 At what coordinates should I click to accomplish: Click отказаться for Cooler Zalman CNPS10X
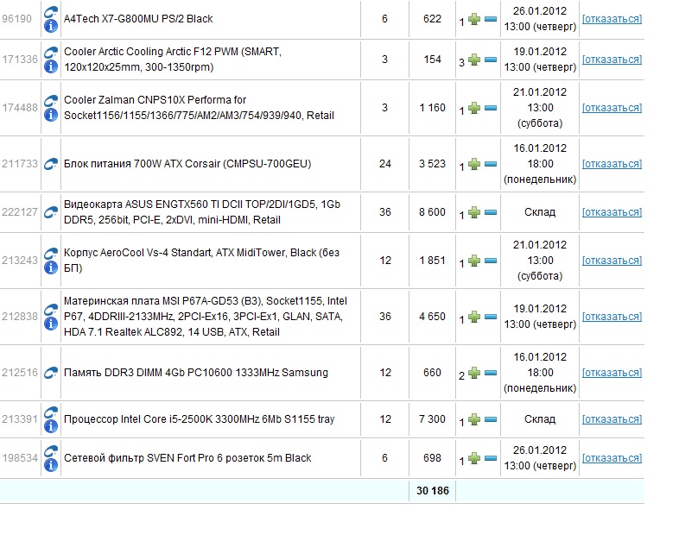click(612, 108)
